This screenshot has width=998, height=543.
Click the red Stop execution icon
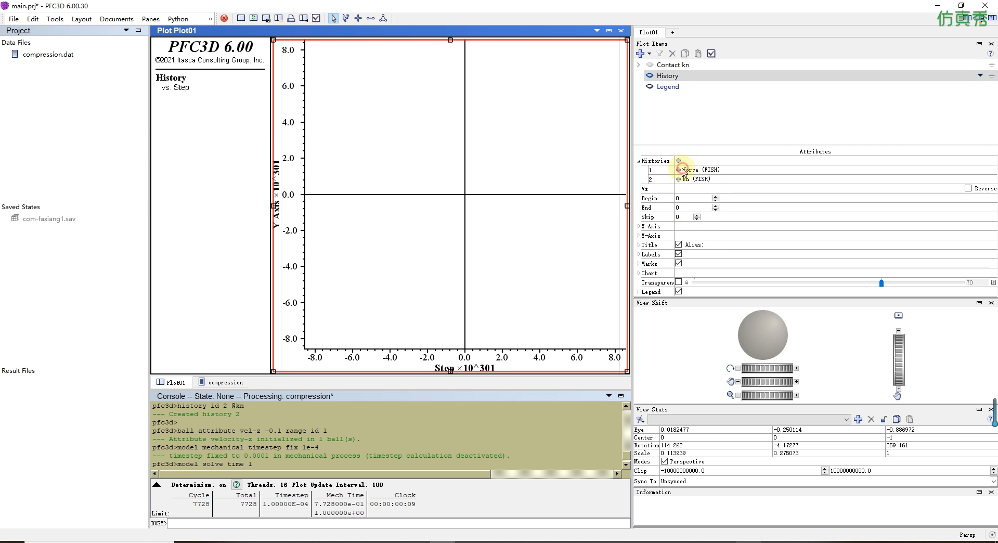coord(224,18)
